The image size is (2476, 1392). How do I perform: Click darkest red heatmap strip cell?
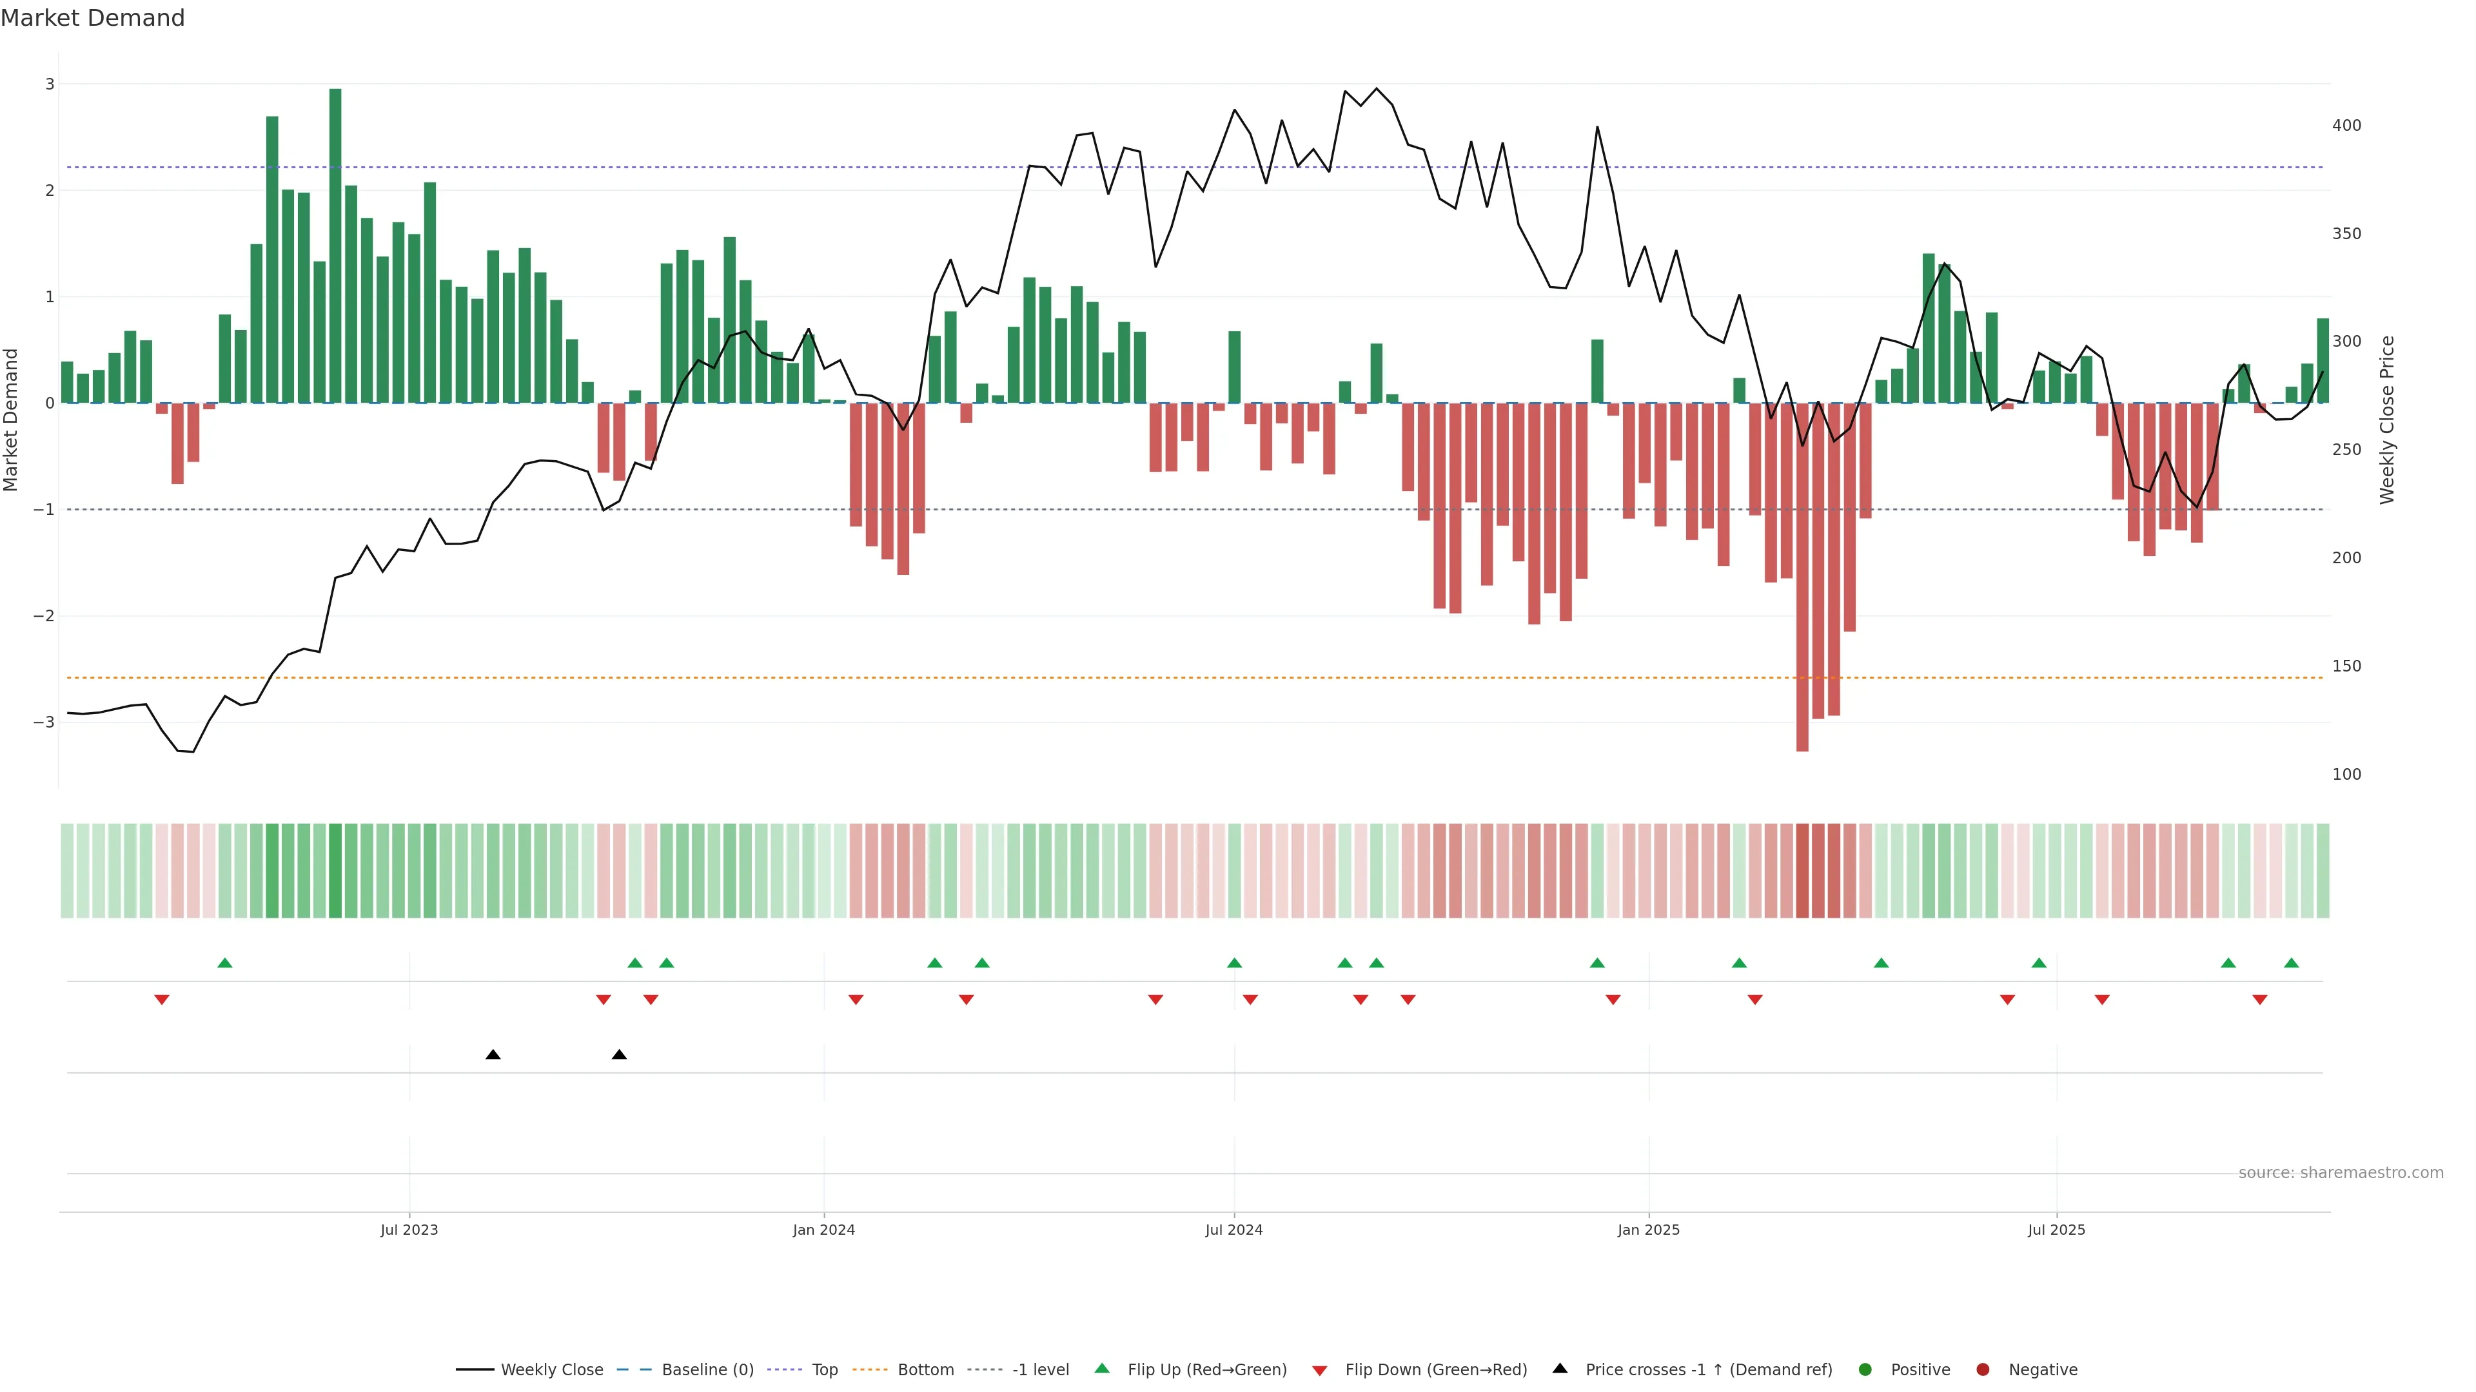1802,871
